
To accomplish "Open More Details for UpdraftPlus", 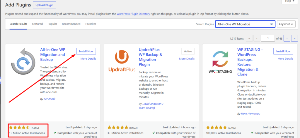I will [x=187, y=59].
